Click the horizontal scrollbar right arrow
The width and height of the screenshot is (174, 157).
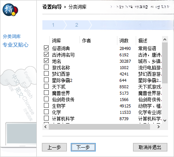159,127
